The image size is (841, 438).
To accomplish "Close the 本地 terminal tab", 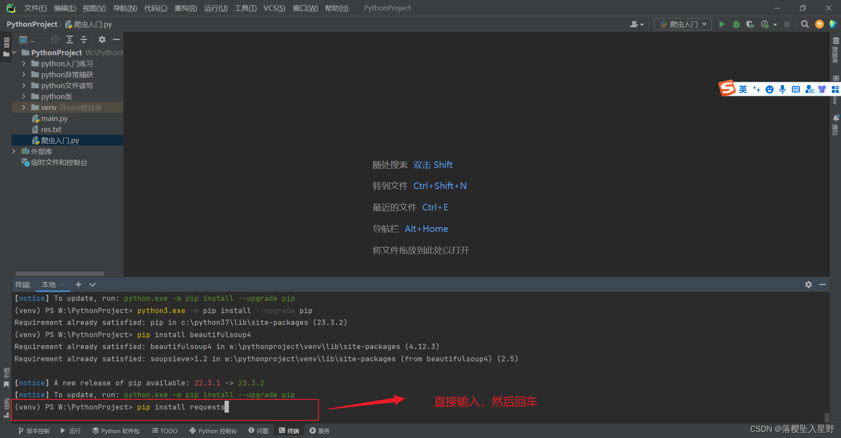I will [62, 285].
